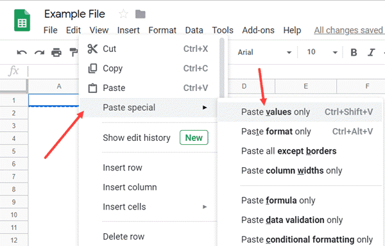Open the File menu
The image size is (385, 246).
pyautogui.click(x=50, y=30)
